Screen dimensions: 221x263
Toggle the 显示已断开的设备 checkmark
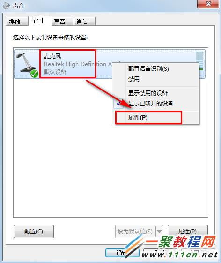(x=118, y=104)
